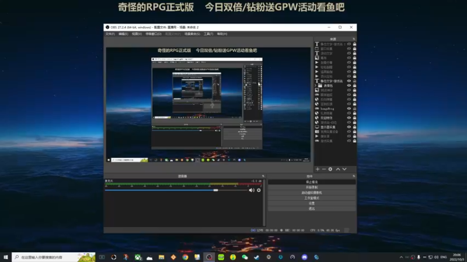Pop out the Sources dock panel icon

[354, 39]
